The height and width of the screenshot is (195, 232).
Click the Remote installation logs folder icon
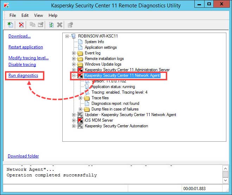pos(80,59)
